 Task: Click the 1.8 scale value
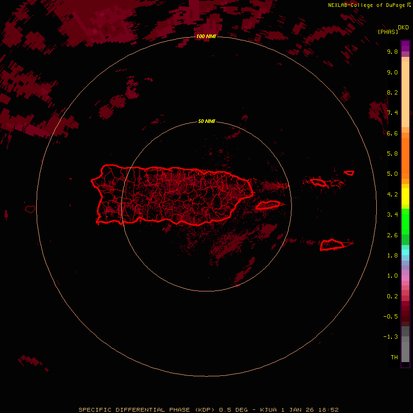click(392, 256)
